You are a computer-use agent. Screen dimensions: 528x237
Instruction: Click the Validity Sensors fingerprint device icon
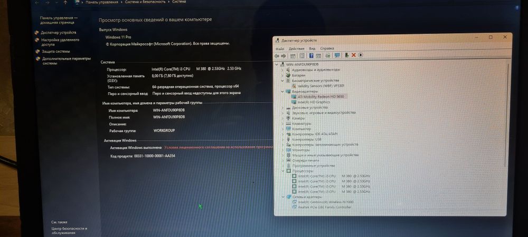pos(294,86)
